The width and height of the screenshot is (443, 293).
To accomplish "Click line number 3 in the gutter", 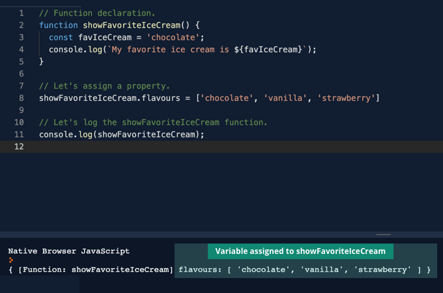I will coord(21,38).
